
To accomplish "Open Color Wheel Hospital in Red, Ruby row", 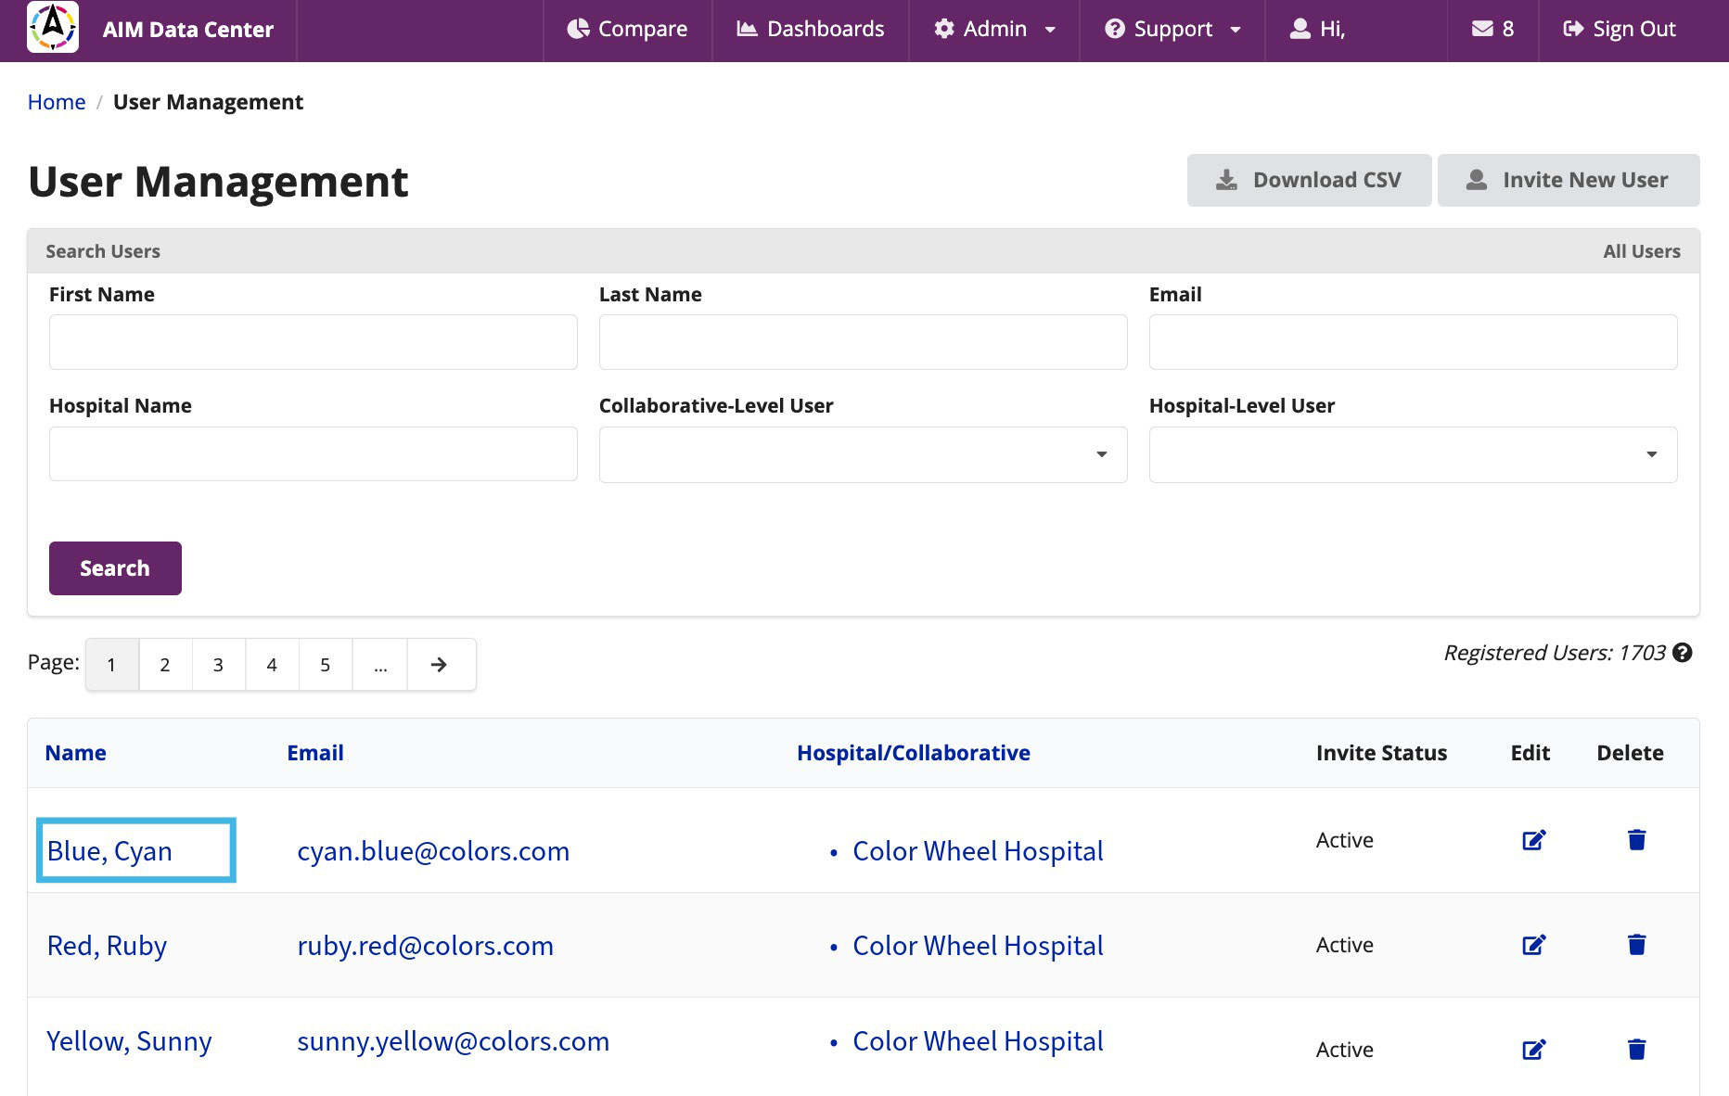I will (978, 946).
